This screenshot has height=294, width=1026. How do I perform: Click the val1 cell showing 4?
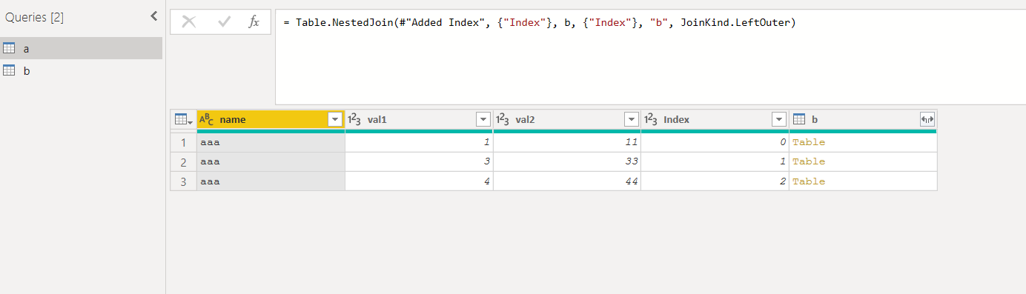(419, 181)
